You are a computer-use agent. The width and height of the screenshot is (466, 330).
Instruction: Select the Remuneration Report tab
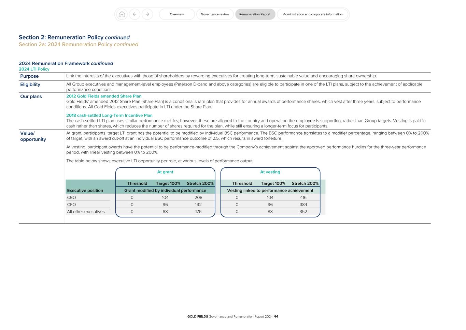point(255,14)
